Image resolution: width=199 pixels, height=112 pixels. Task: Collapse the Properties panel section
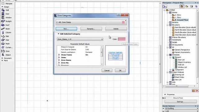165,95
